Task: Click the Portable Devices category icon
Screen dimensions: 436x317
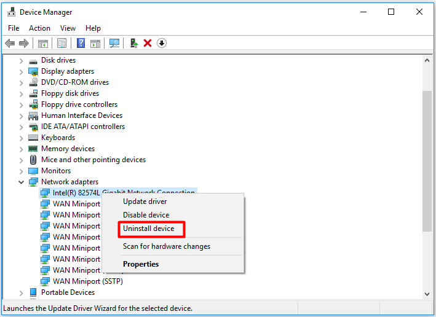Action: 33,292
